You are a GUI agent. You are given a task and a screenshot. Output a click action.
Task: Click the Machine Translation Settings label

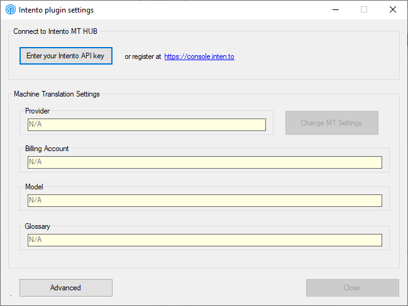pos(57,94)
